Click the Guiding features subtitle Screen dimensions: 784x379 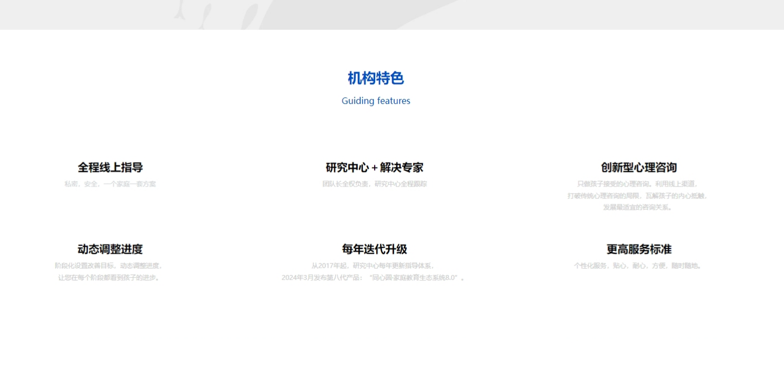click(376, 101)
